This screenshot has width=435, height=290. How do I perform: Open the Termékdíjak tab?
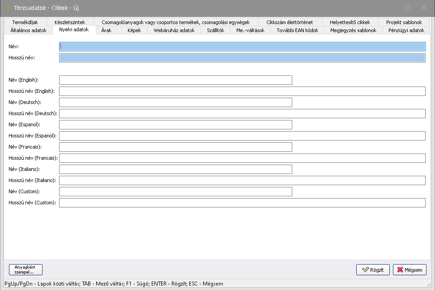coord(25,22)
